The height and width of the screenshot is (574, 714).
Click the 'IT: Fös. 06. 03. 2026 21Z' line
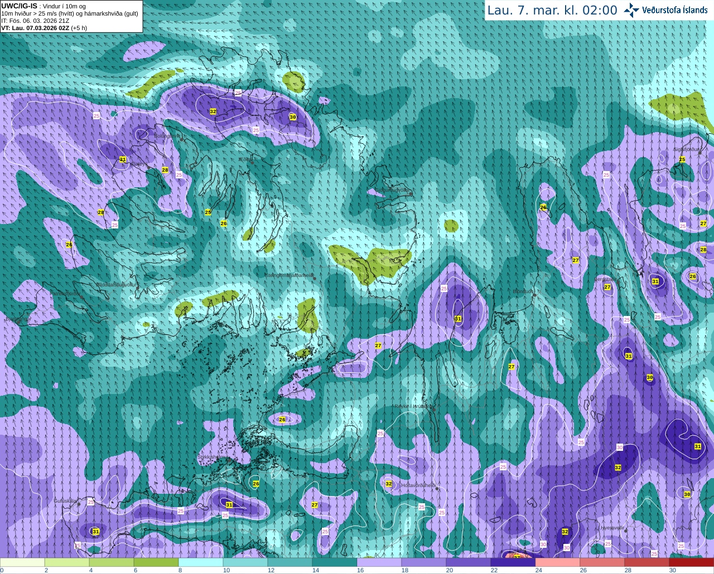tap(35, 21)
